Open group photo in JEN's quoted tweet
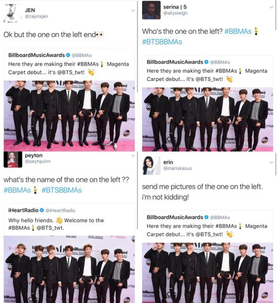 (x=69, y=116)
